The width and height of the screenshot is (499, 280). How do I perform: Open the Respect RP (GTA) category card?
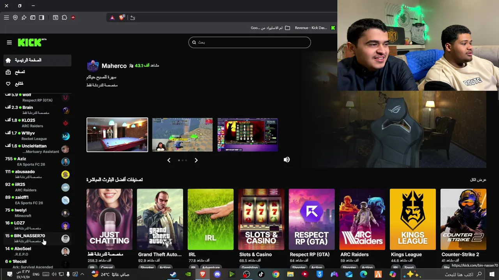(x=311, y=219)
